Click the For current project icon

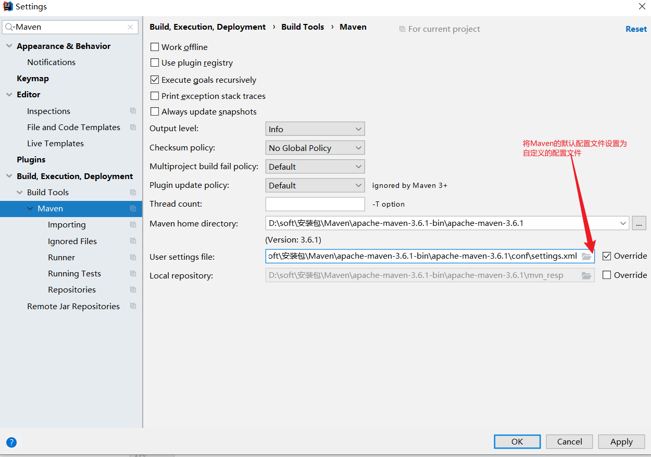[402, 29]
